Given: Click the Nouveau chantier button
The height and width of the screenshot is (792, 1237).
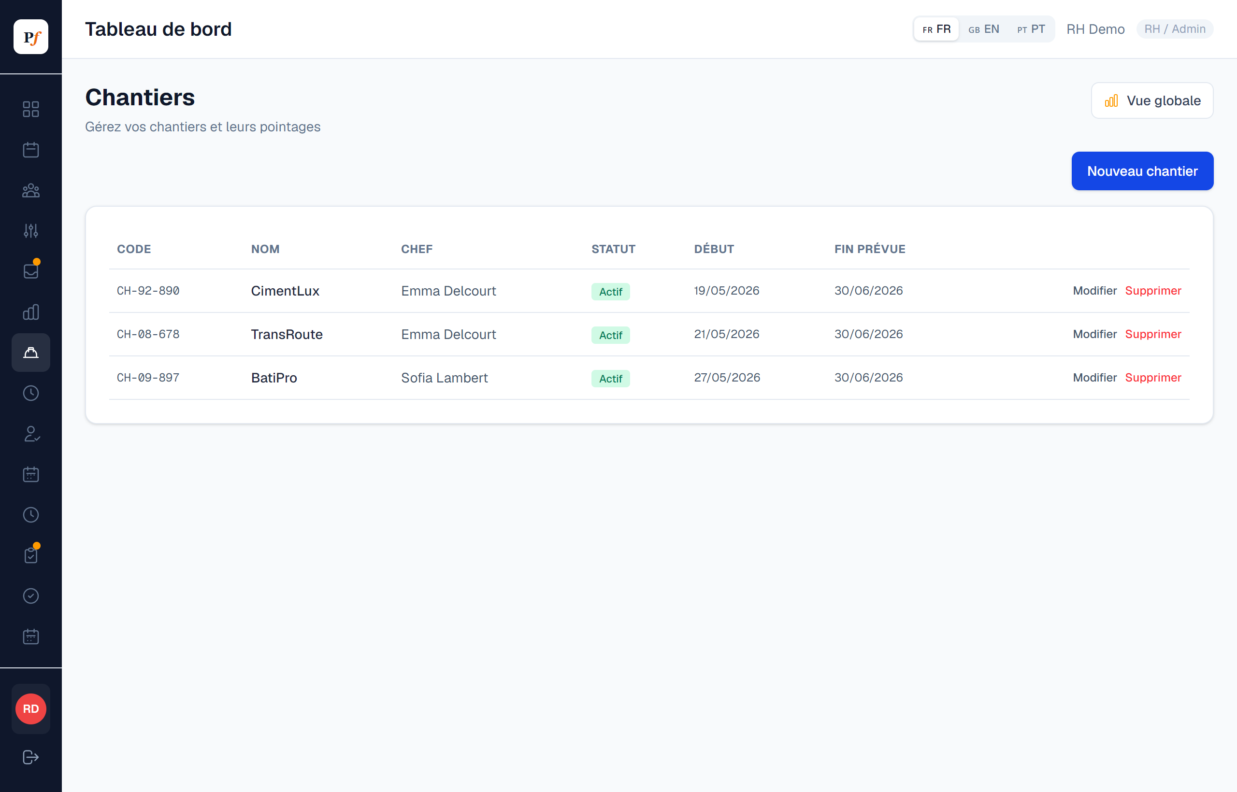Looking at the screenshot, I should [1142, 171].
